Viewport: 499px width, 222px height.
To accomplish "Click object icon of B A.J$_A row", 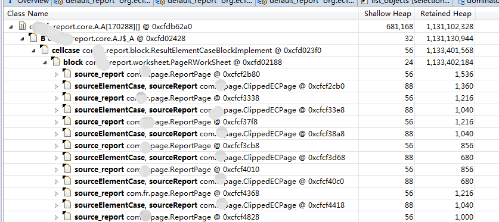I will [33, 38].
